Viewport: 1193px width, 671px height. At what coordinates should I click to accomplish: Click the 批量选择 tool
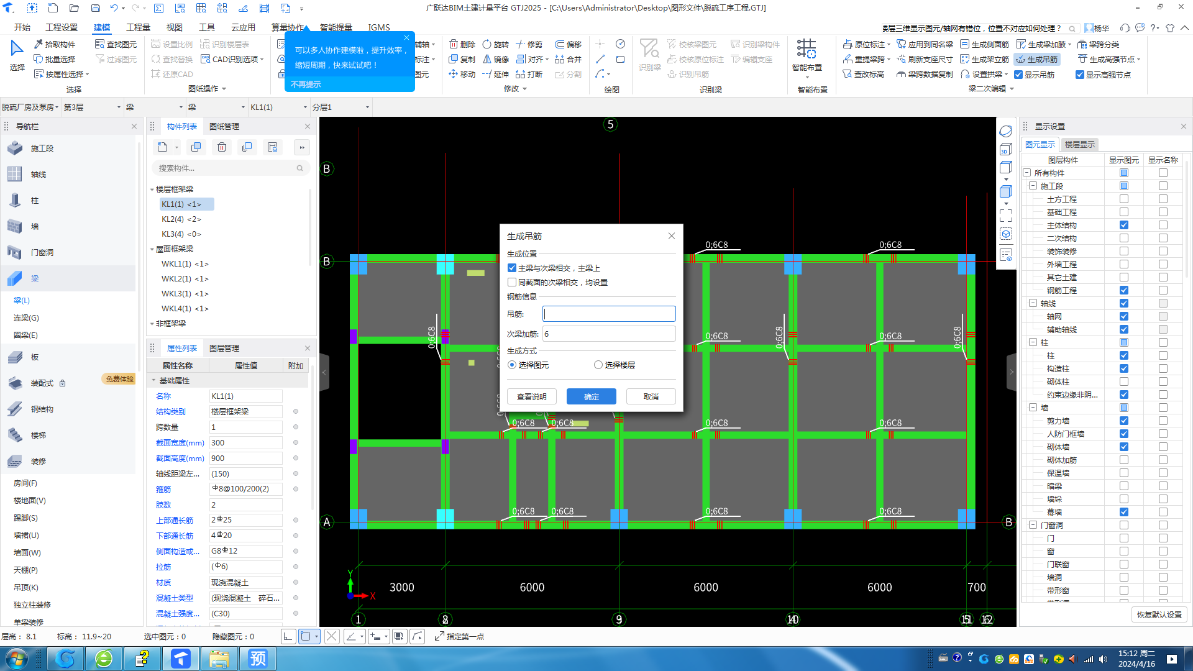[x=55, y=59]
